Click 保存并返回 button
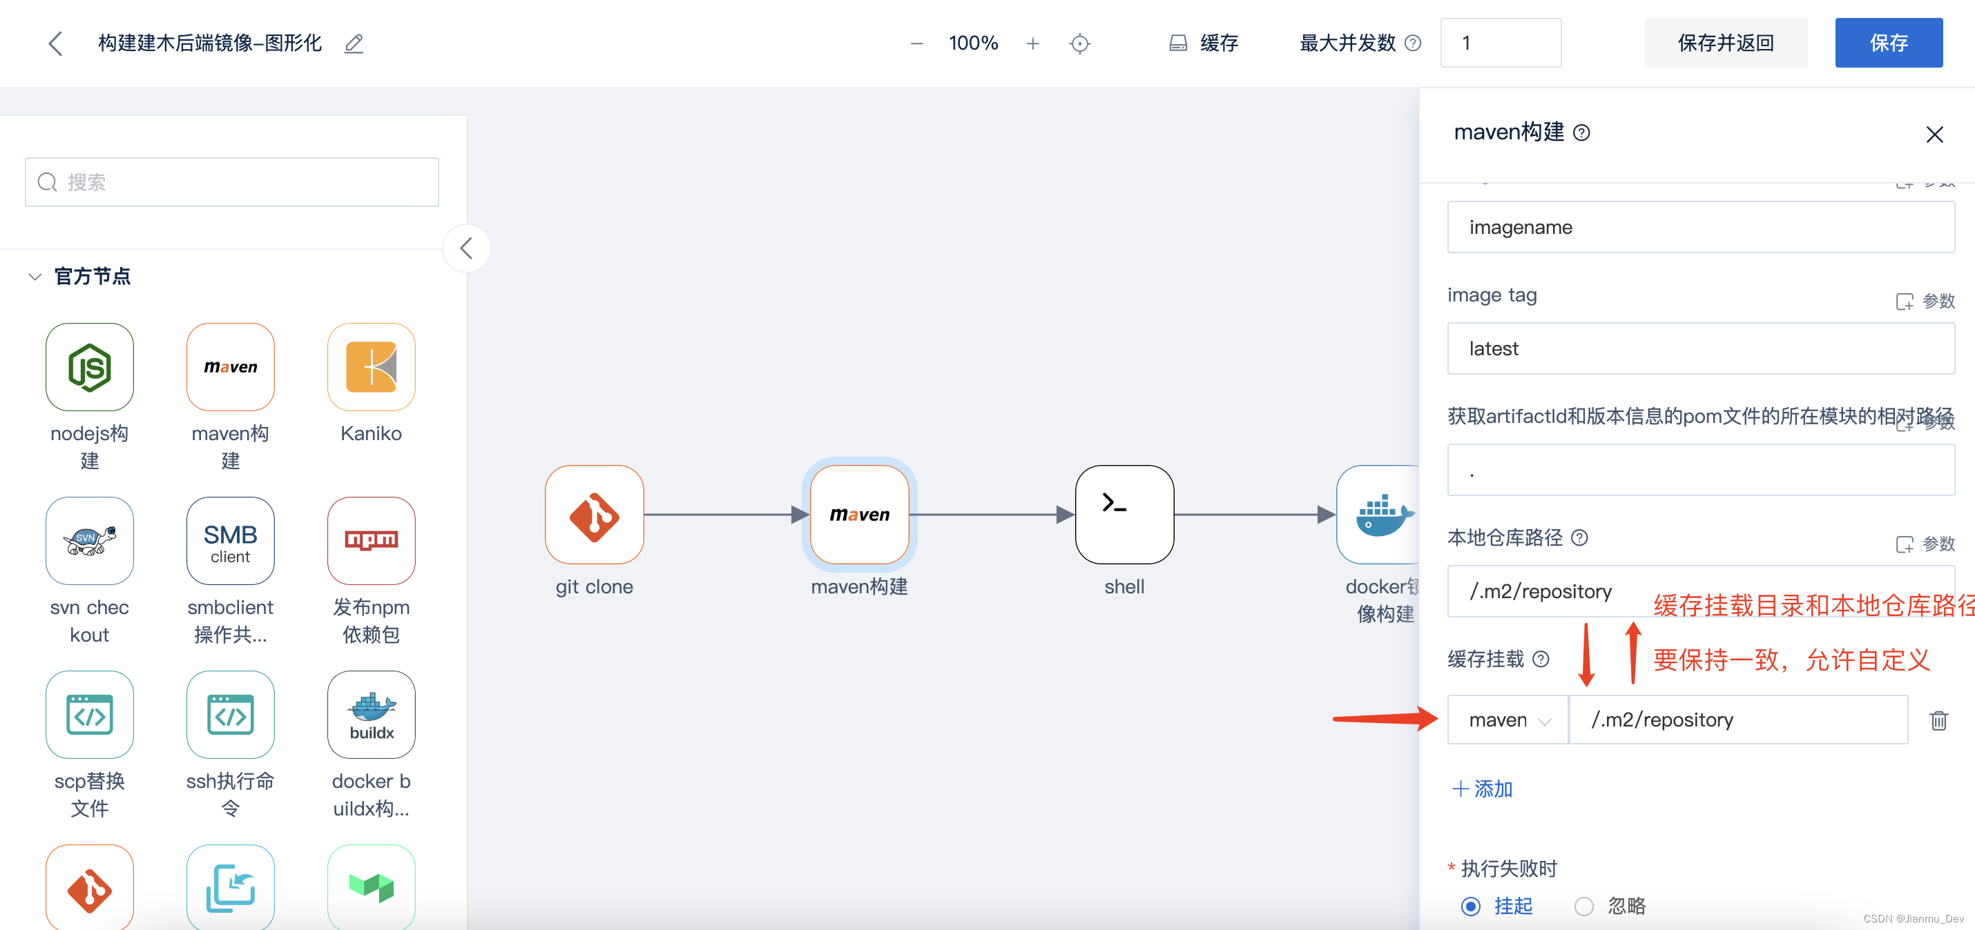 pos(1725,43)
